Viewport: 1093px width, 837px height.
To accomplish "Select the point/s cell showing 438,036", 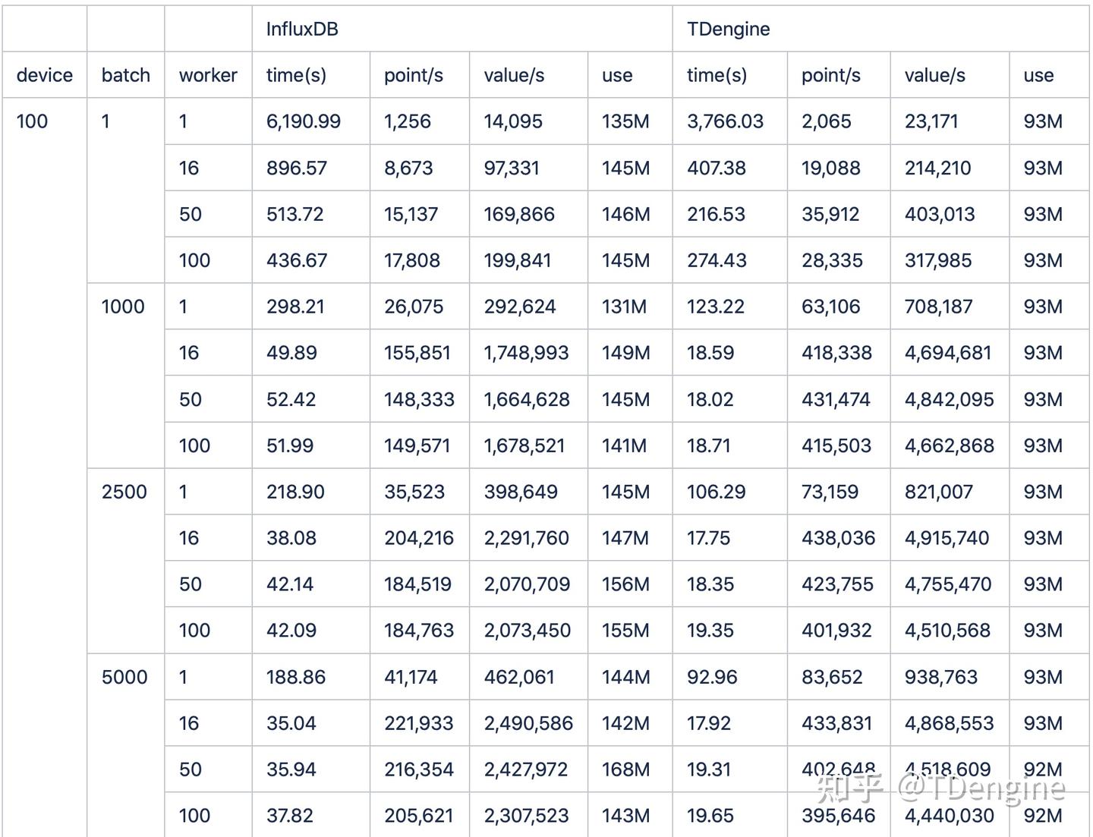I will (838, 538).
